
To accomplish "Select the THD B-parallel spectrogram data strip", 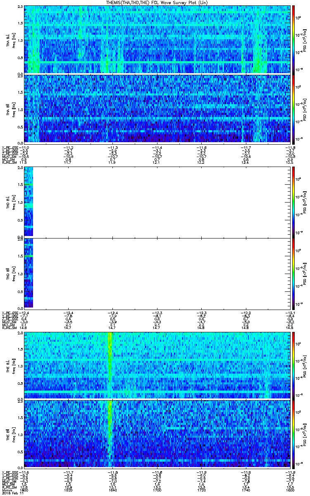I will pyautogui.click(x=29, y=273).
